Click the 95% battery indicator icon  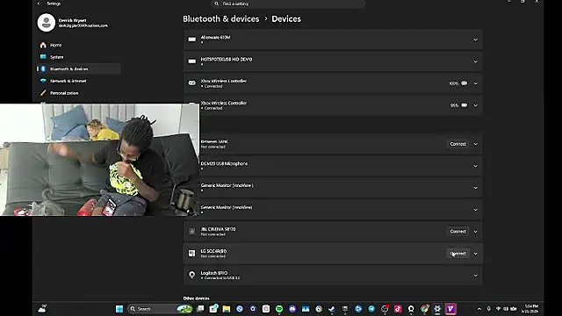pyautogui.click(x=465, y=105)
